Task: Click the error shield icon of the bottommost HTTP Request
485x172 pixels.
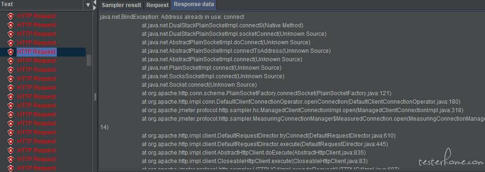Action: pos(10,168)
